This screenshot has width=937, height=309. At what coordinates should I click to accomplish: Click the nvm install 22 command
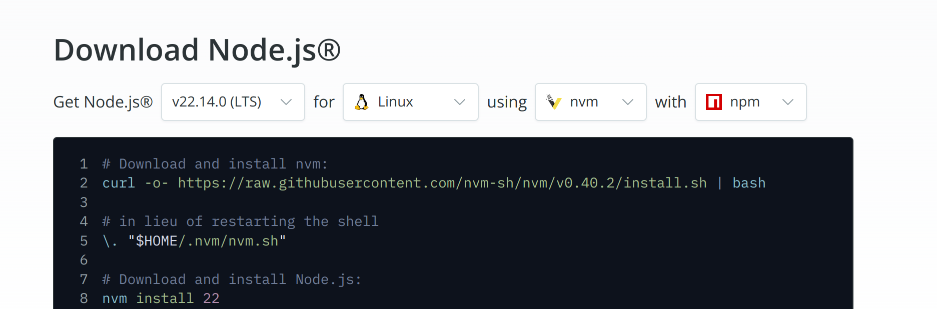(x=161, y=298)
